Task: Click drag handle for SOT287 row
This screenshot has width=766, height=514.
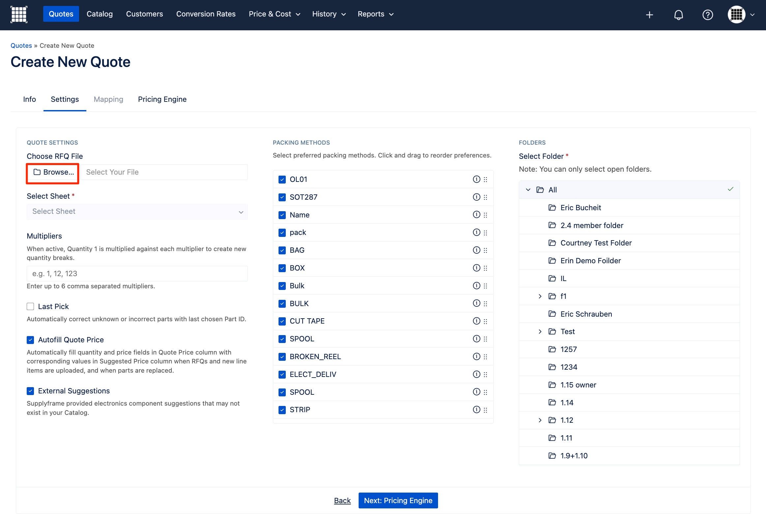Action: pyautogui.click(x=485, y=197)
